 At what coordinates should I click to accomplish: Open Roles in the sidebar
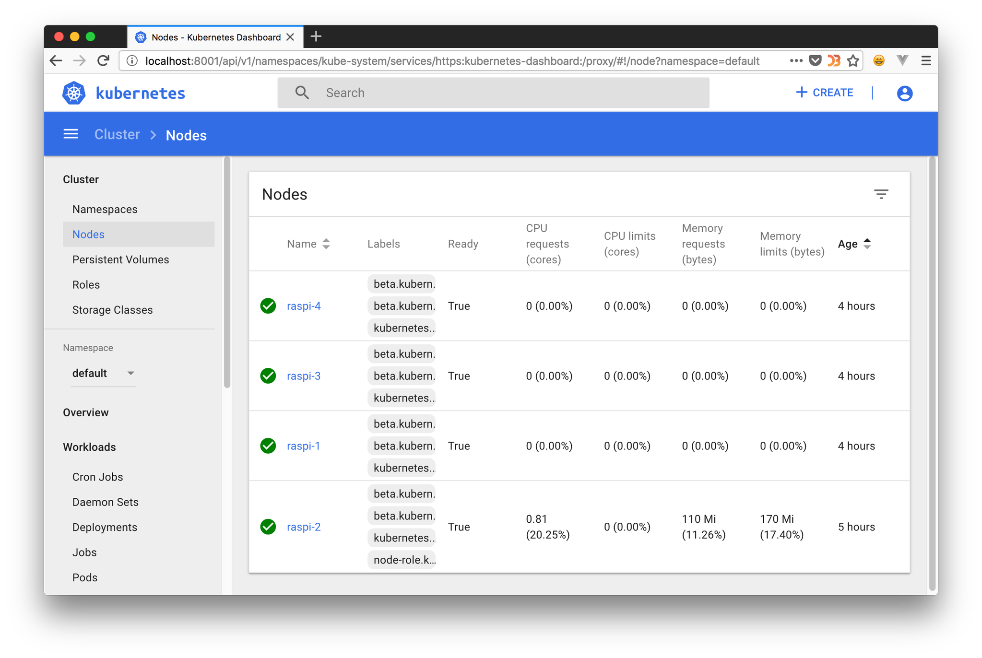click(86, 284)
